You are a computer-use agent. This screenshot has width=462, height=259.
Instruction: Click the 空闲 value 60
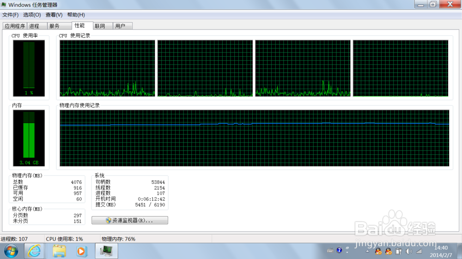click(x=79, y=199)
